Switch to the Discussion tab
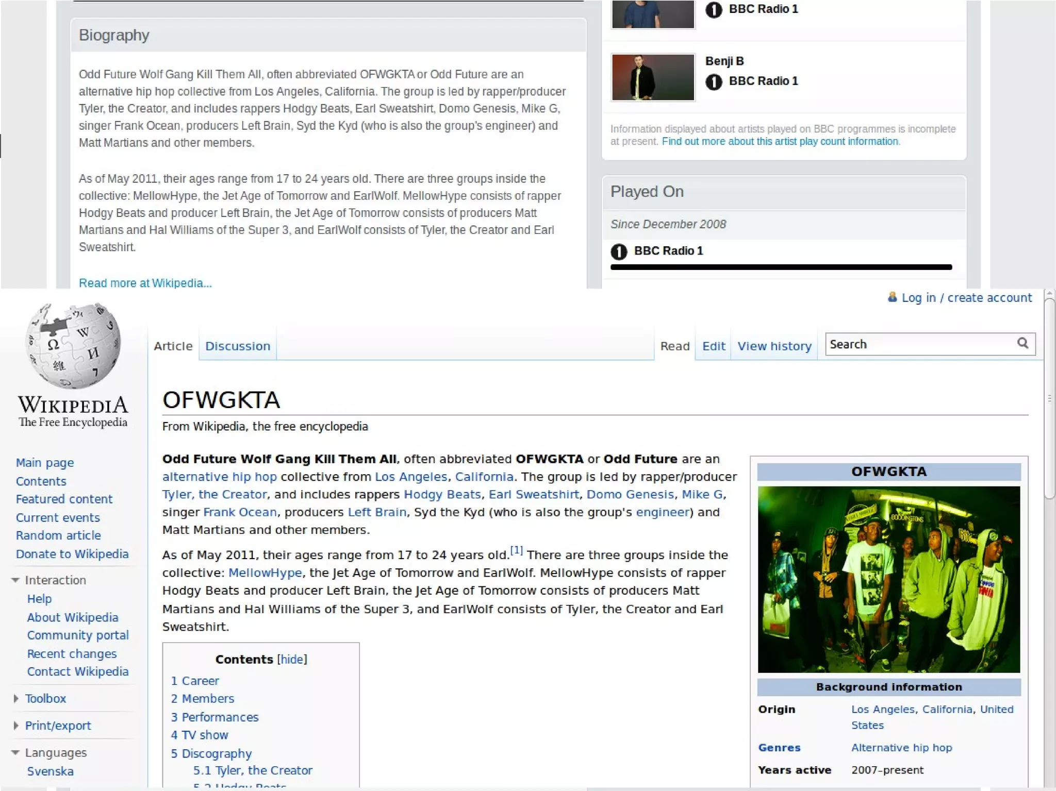Viewport: 1056px width, 791px height. (238, 346)
